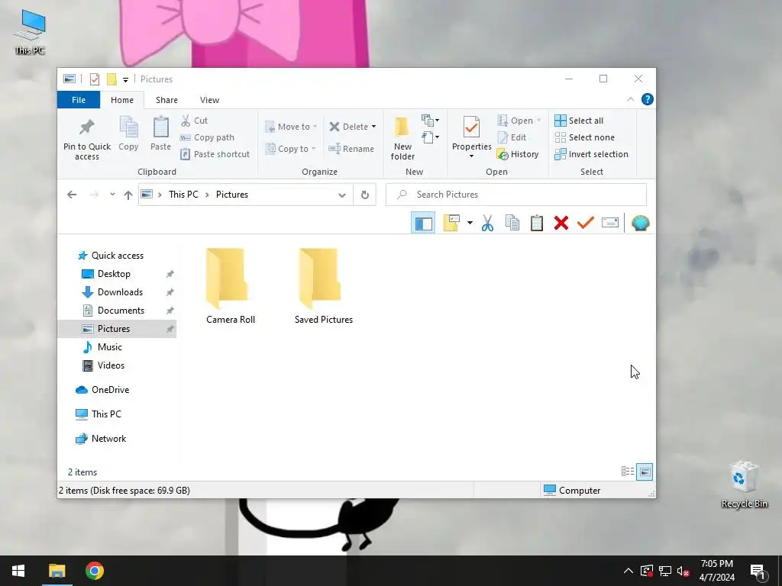The image size is (782, 586).
Task: Open file History
Action: (518, 154)
